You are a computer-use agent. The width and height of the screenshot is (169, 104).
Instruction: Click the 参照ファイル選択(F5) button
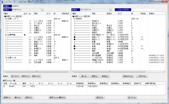click(57, 98)
